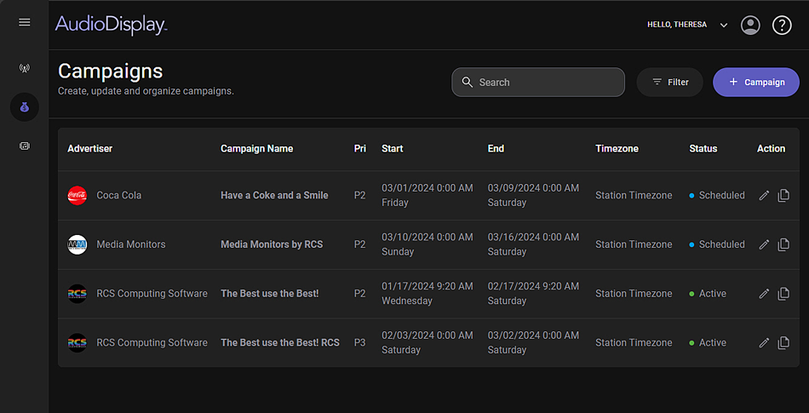The width and height of the screenshot is (809, 413).
Task: Duplicate the Have a Coke and a Smile campaign
Action: (x=783, y=195)
